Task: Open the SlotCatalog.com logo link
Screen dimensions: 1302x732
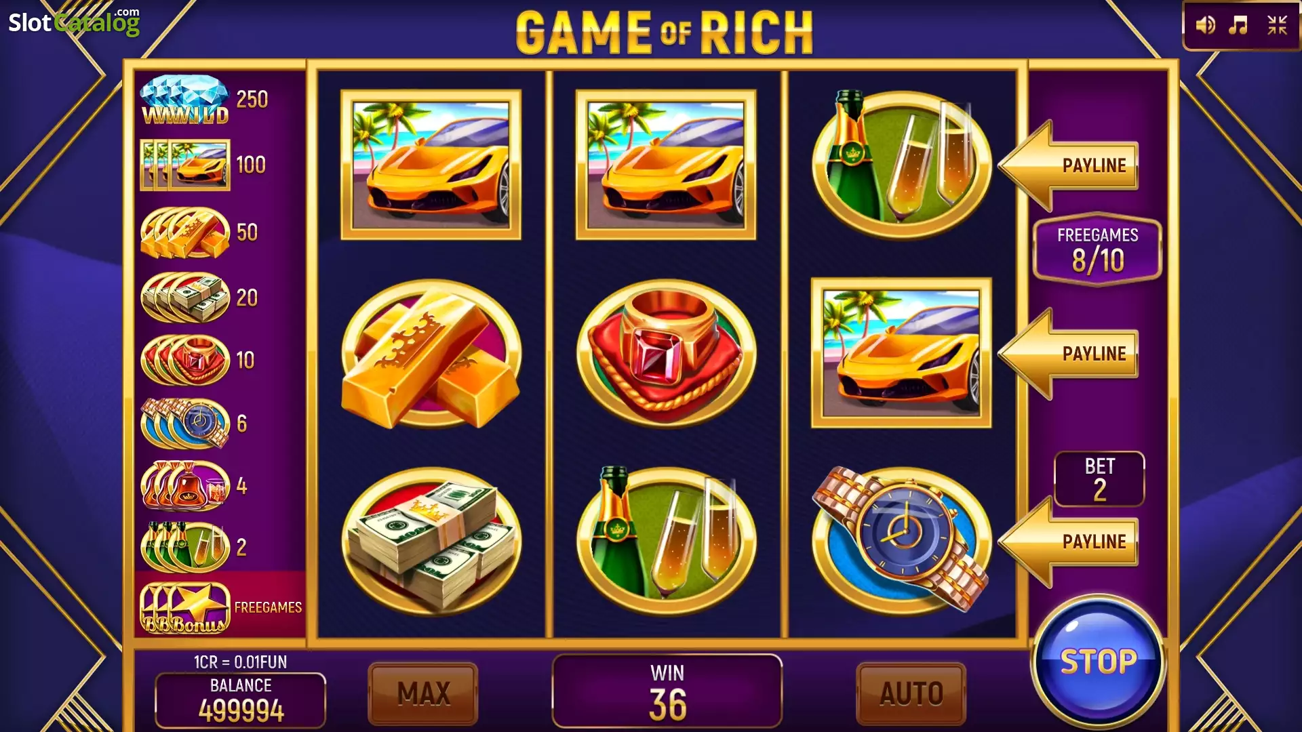Action: [74, 22]
